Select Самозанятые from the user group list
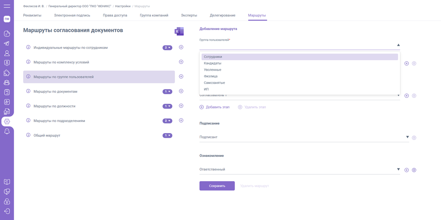Screen dimensions: 441x220 [x=214, y=83]
